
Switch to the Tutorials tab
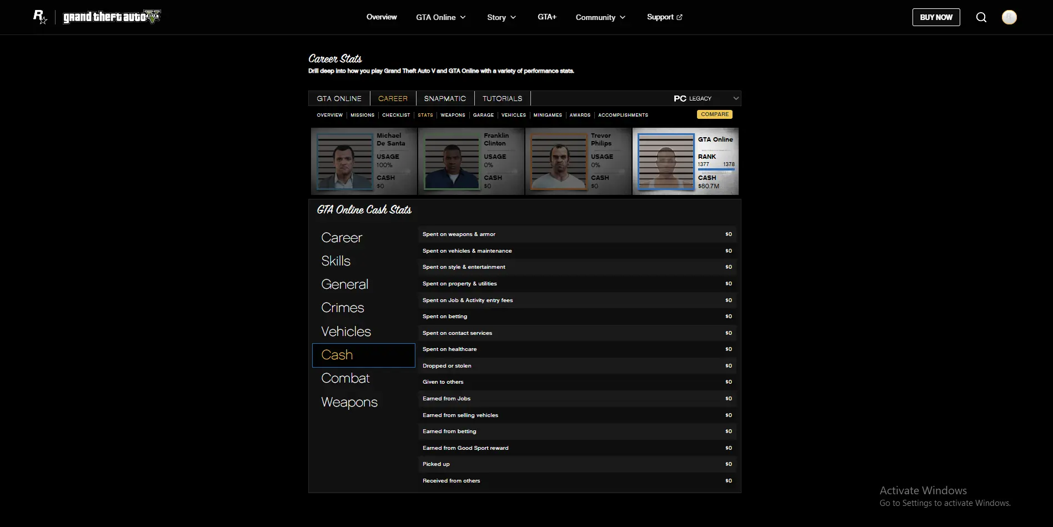[x=502, y=98]
